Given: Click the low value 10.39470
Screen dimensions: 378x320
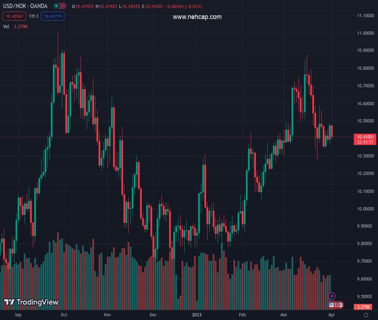Looking at the screenshot, I should click(130, 6).
